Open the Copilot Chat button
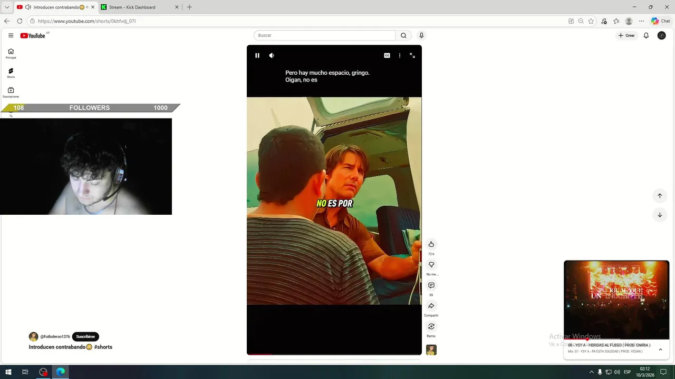This screenshot has height=379, width=675. tap(660, 21)
